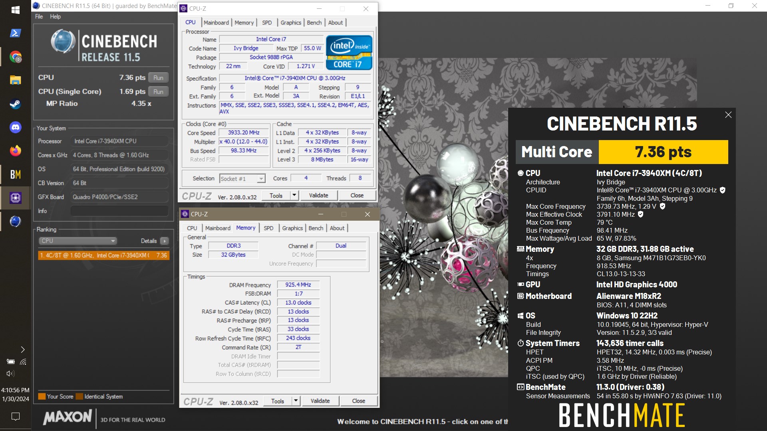The height and width of the screenshot is (431, 767).
Task: Click the Core Speed 3933.20 MHz value
Action: [244, 132]
